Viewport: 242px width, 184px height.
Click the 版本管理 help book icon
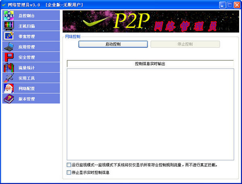(x=9, y=99)
